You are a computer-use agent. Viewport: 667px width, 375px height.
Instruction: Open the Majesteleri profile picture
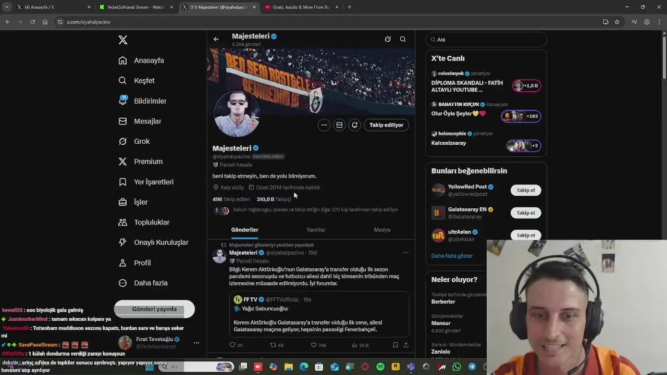[237, 114]
